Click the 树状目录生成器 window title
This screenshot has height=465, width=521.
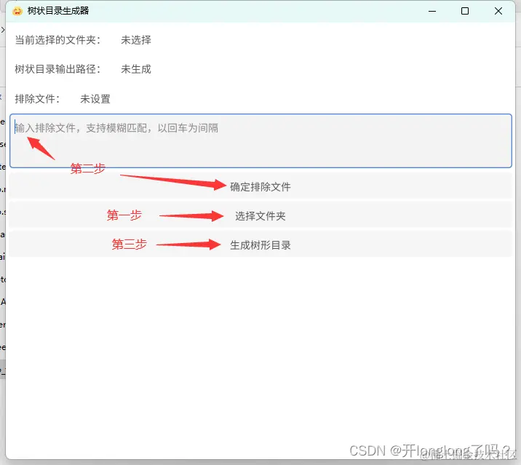pyautogui.click(x=58, y=11)
